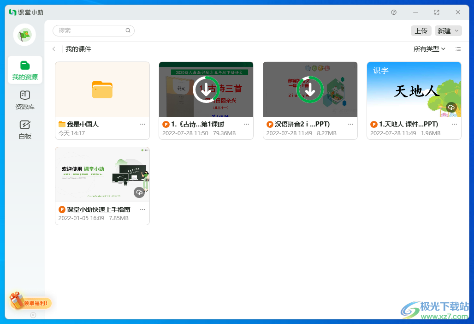
Task: Open 课堂小助快速上手指南 thumbnail
Action: [102, 174]
